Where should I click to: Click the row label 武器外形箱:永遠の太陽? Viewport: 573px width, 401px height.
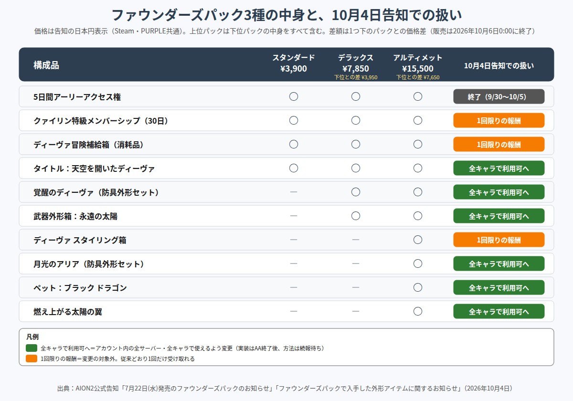coord(75,216)
